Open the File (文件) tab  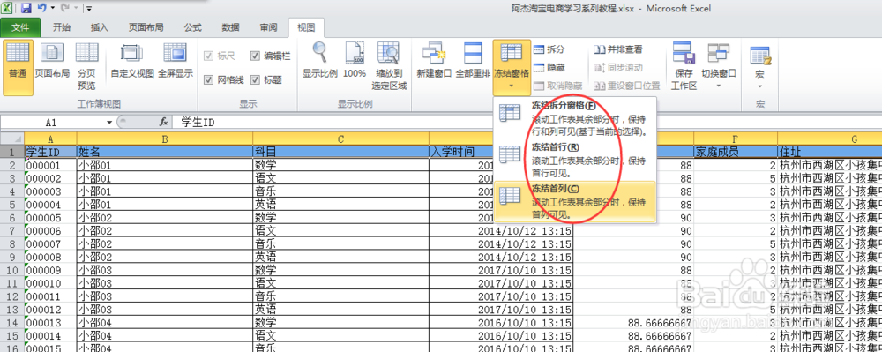pyautogui.click(x=20, y=27)
